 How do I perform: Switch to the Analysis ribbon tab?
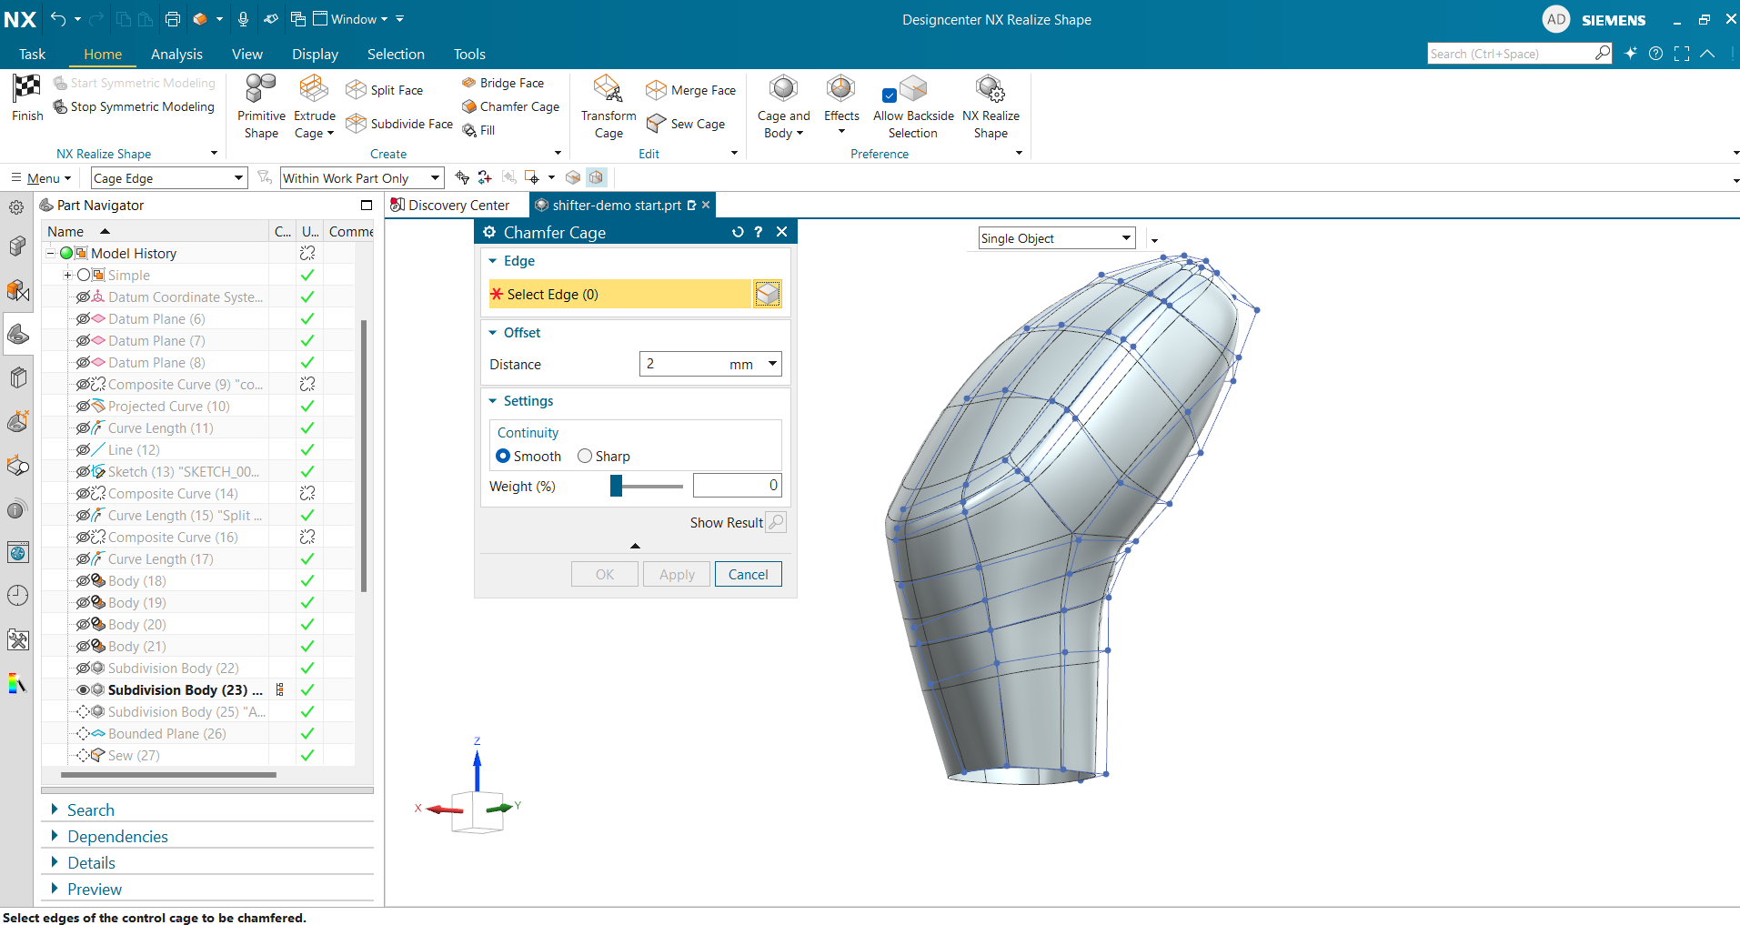(x=176, y=54)
